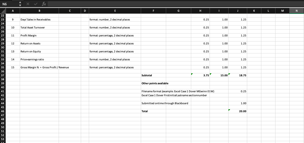The width and height of the screenshot is (304, 143).
Task: Click the Name Box showing N6
Action: tap(9, 4)
